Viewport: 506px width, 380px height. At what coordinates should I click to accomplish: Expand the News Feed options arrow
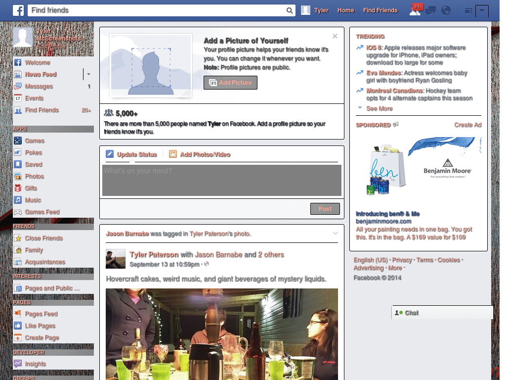coord(88,74)
